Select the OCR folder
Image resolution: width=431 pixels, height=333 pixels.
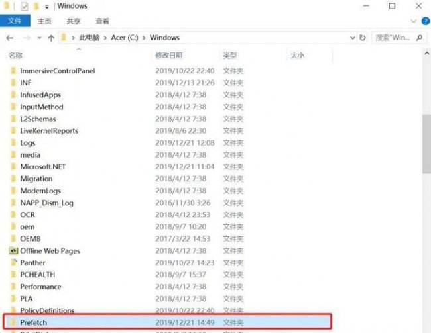(x=27, y=214)
